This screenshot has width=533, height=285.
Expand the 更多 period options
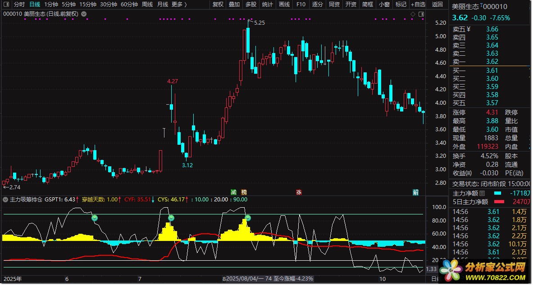coord(179,4)
